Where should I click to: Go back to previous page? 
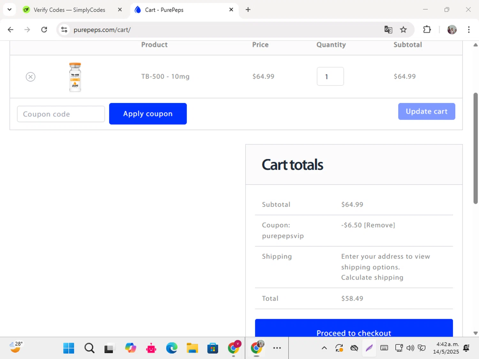point(11,30)
